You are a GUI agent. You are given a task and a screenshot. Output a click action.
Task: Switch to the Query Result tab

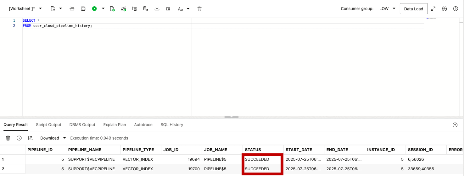[16, 125]
